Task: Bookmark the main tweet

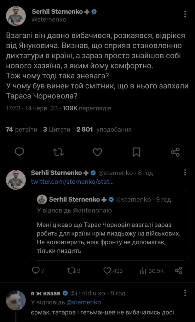Action: pos(136,152)
